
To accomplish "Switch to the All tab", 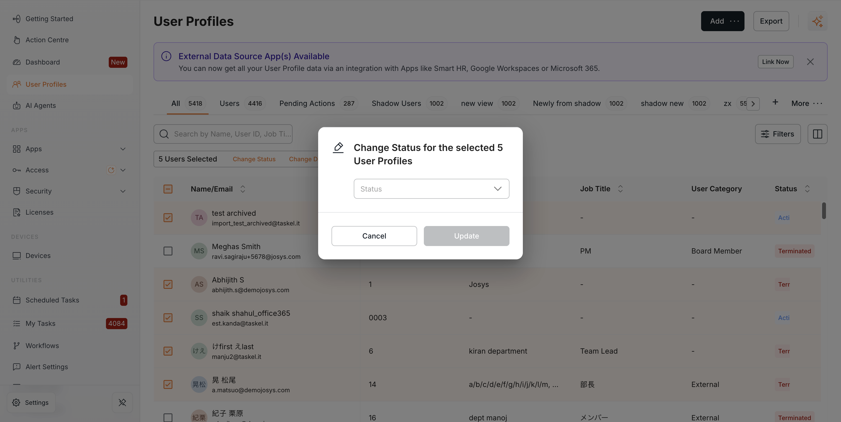I will click(x=187, y=103).
